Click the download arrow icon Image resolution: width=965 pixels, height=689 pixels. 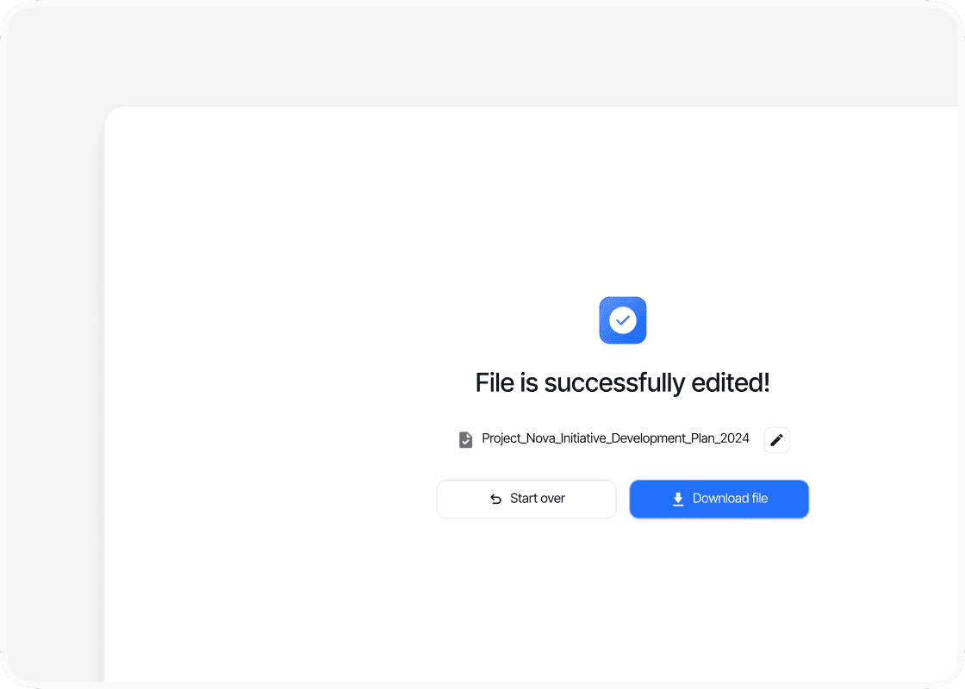(678, 499)
